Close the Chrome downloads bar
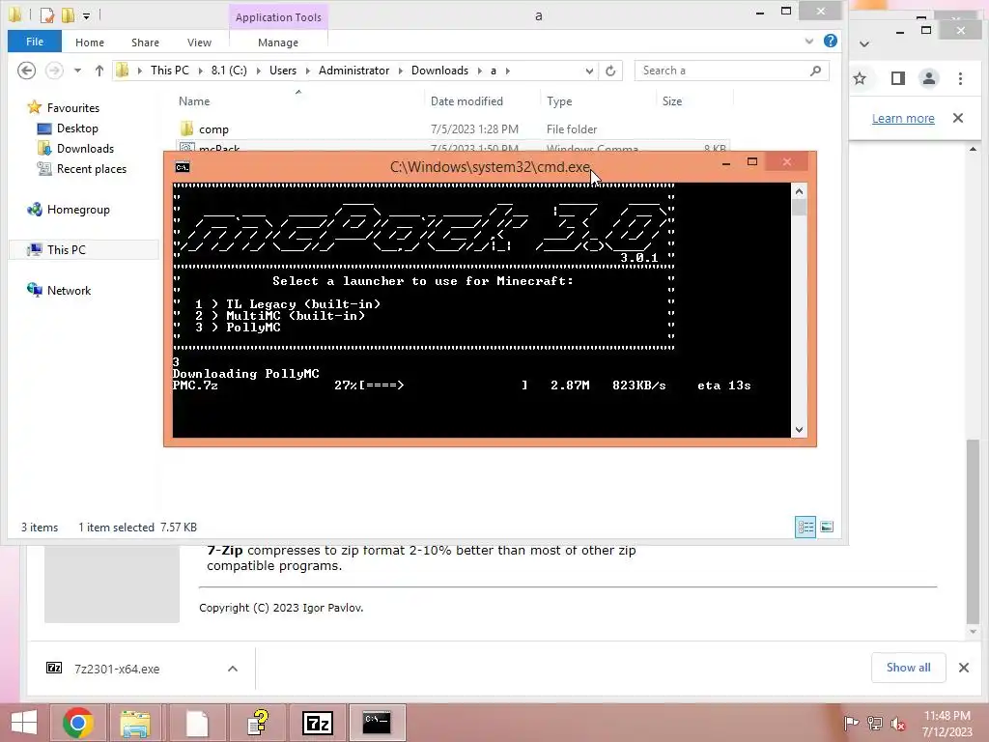The height and width of the screenshot is (742, 989). [963, 668]
